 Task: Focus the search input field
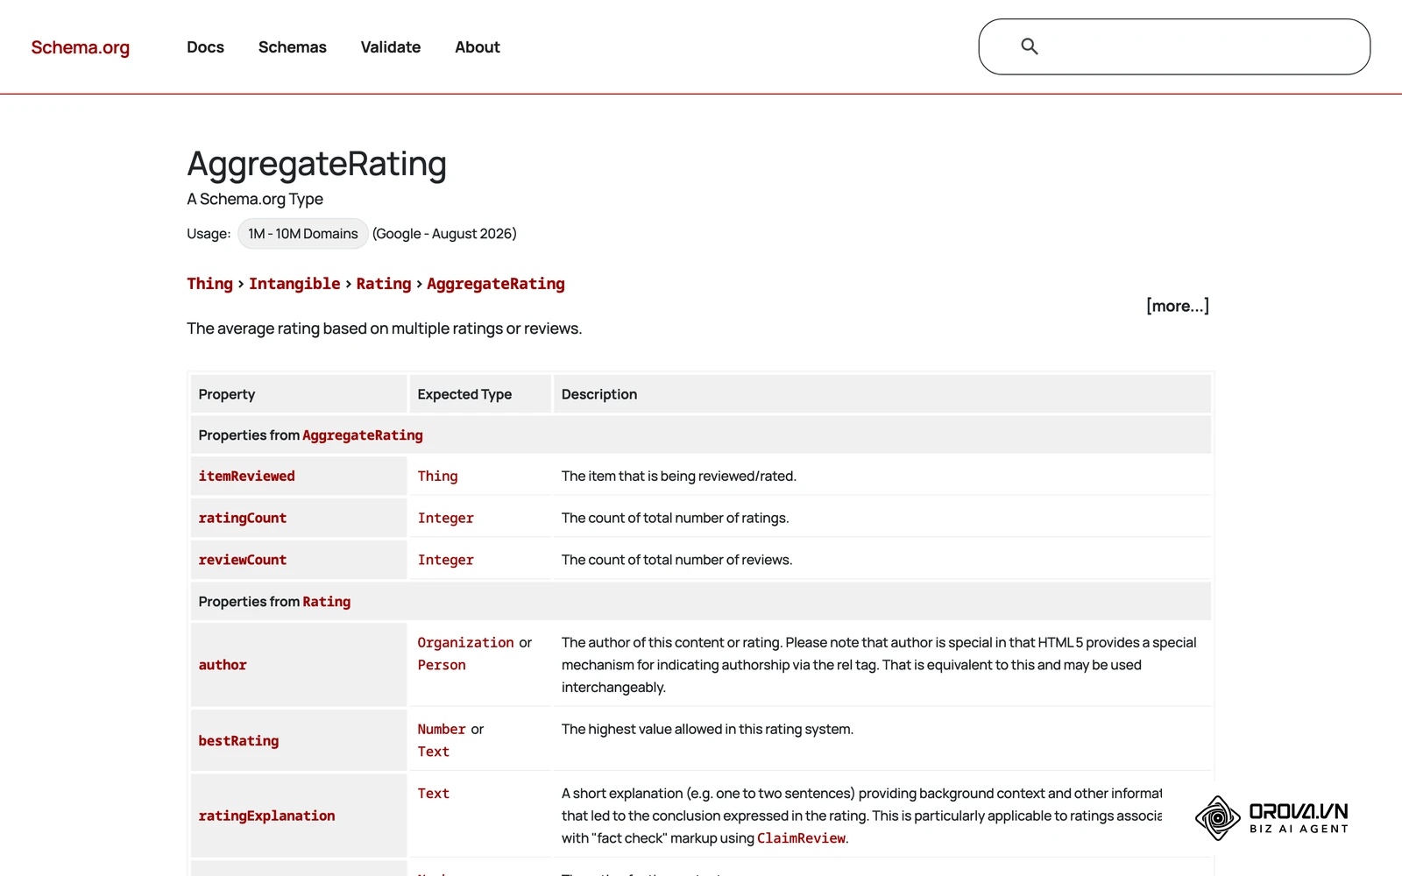pyautogui.click(x=1174, y=46)
